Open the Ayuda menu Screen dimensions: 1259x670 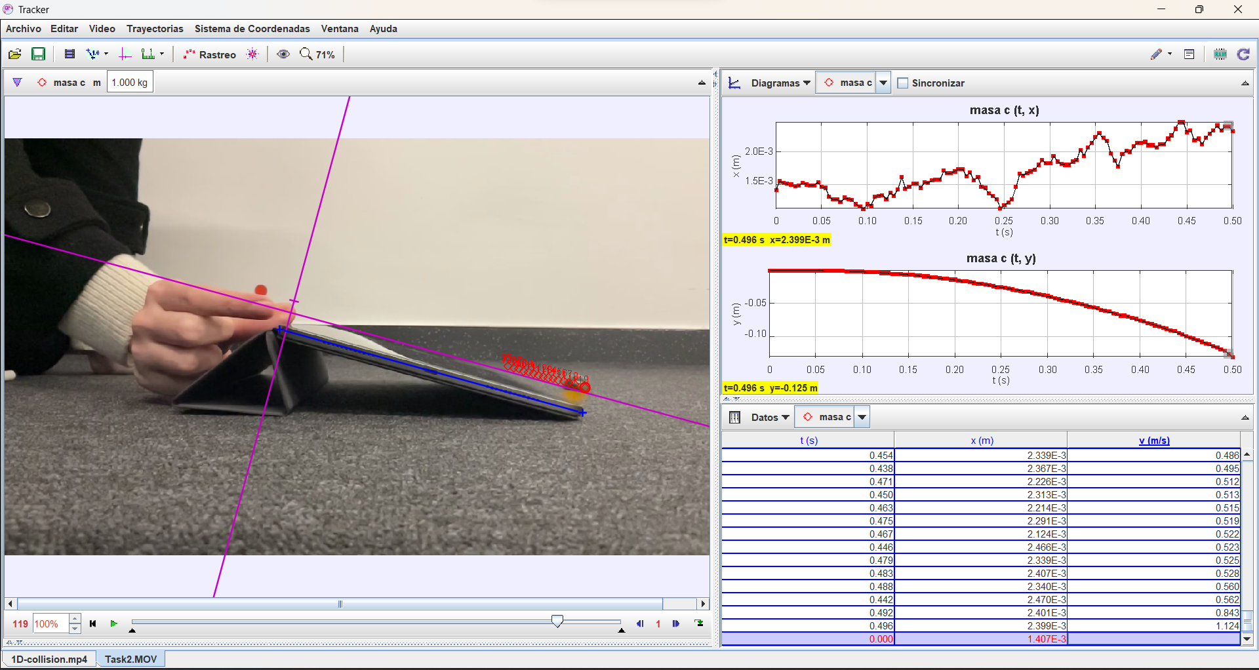(x=384, y=29)
